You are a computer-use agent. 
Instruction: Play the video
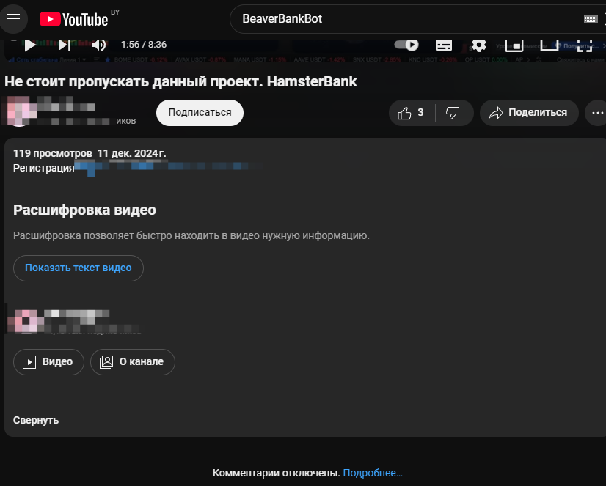pyautogui.click(x=30, y=45)
